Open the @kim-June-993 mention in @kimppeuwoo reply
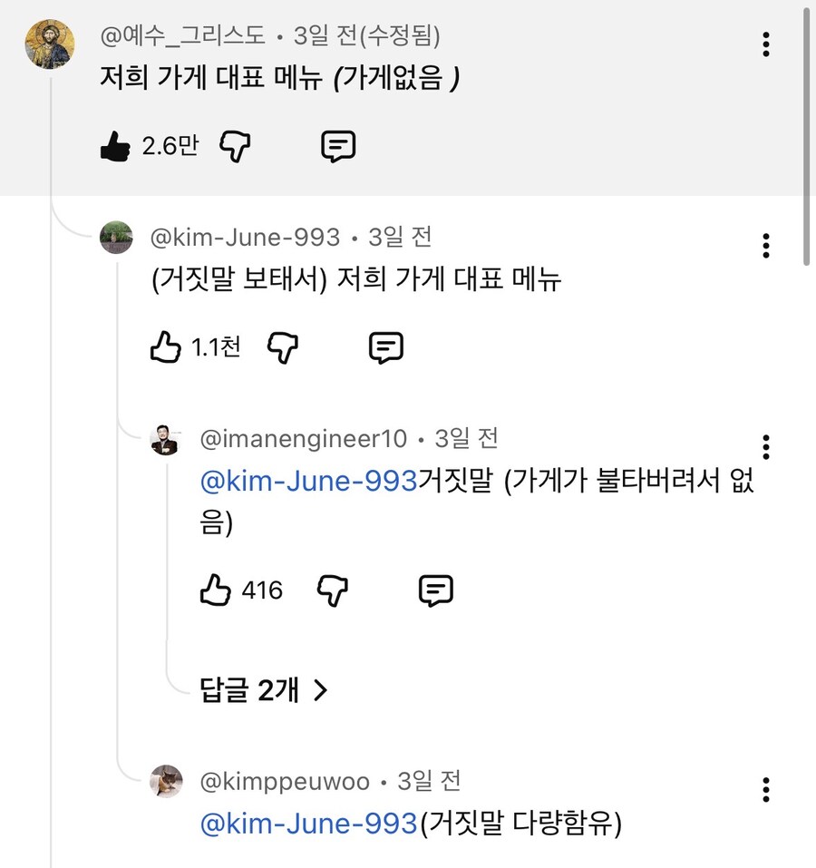816x868 pixels. click(x=307, y=824)
